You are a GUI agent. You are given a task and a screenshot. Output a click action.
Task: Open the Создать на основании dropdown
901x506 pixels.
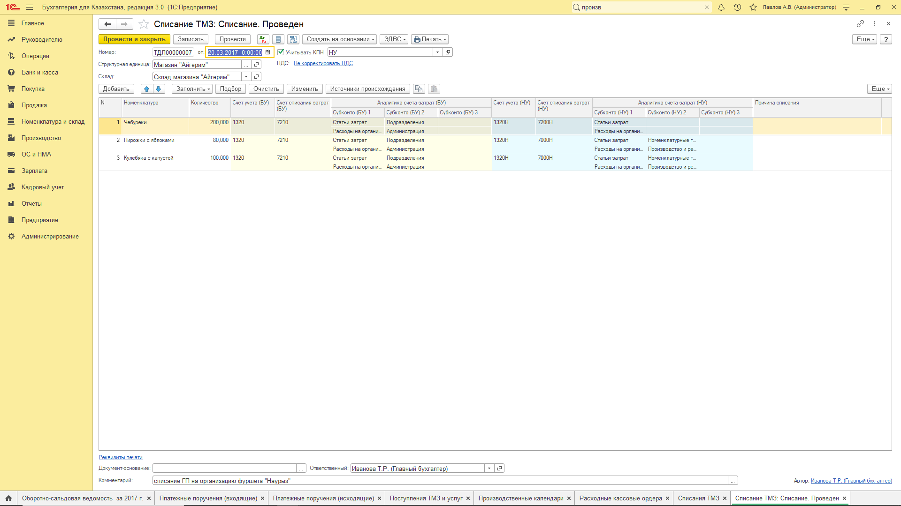[340, 39]
